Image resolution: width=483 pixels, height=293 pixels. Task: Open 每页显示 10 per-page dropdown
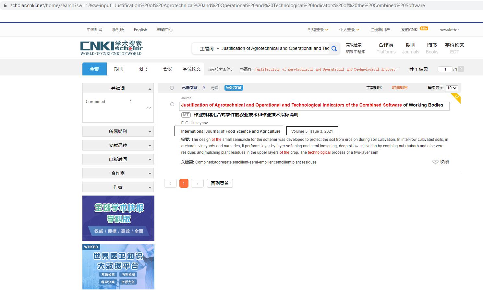pyautogui.click(x=452, y=88)
